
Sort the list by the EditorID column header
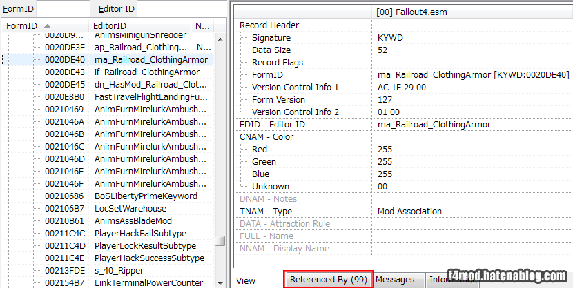click(x=139, y=26)
